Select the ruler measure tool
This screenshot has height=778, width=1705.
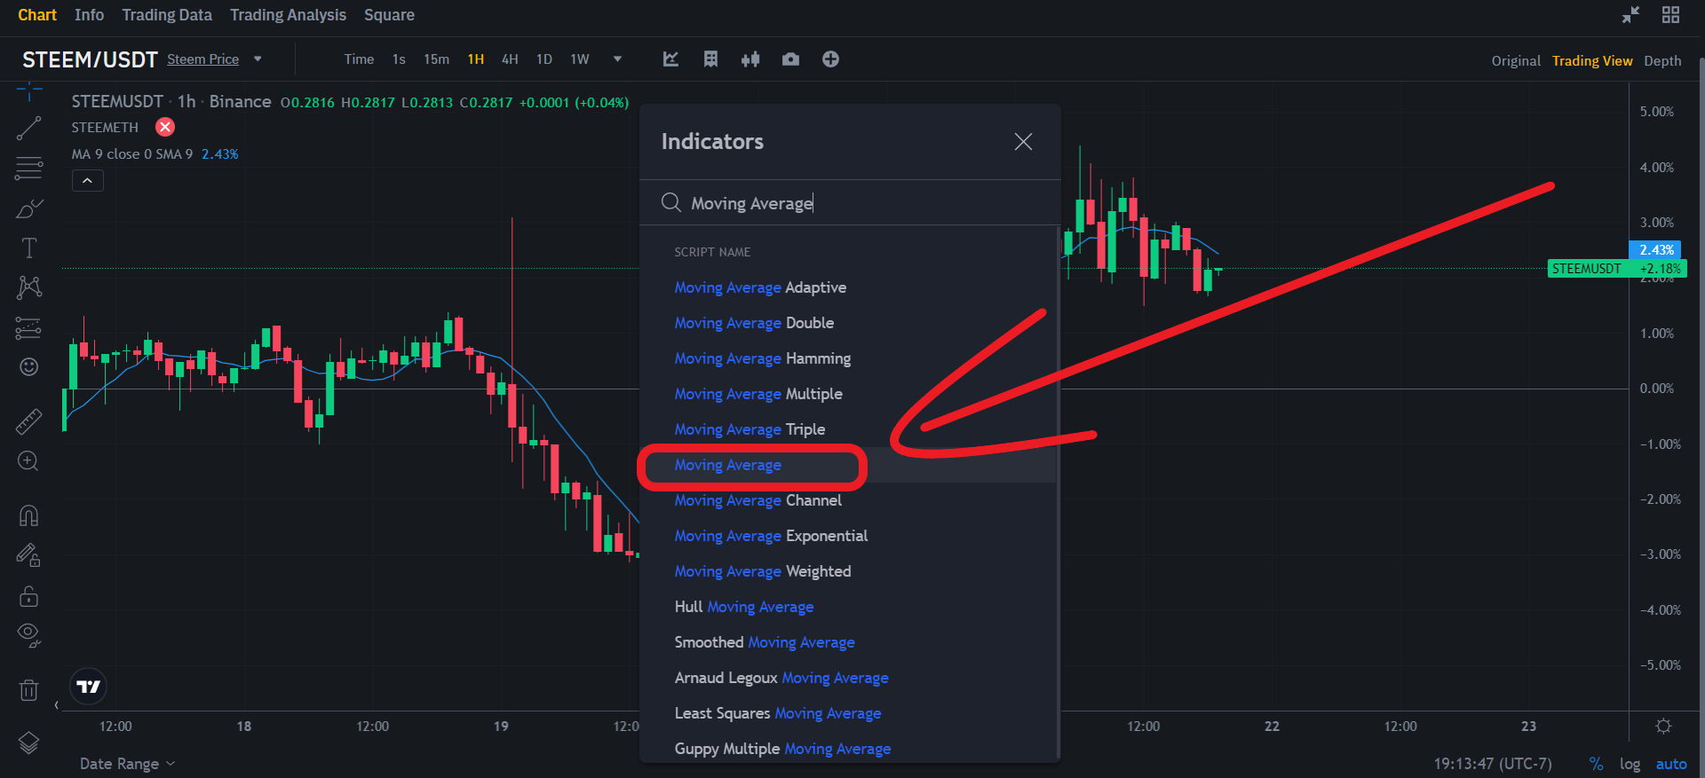(28, 421)
